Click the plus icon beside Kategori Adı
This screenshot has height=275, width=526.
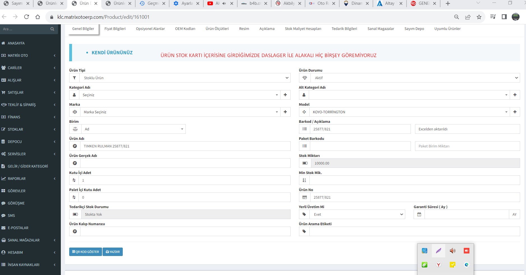285,95
